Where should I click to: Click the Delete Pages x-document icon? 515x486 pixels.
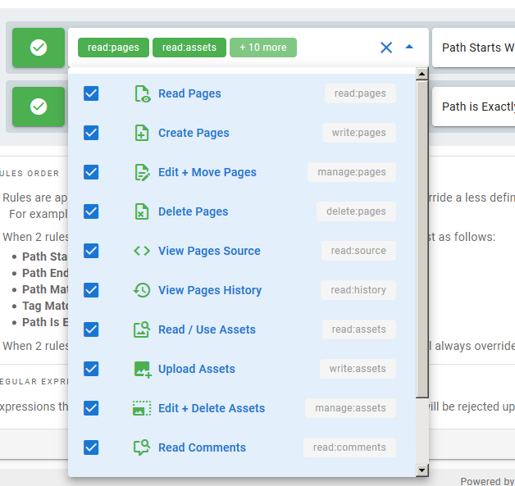tap(142, 211)
